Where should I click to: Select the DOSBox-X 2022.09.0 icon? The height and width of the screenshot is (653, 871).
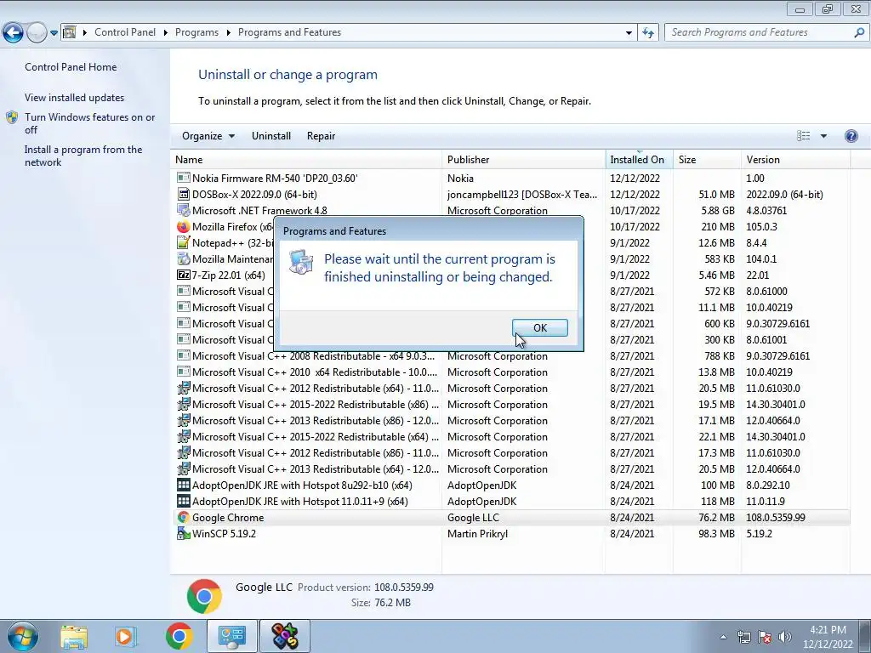[184, 194]
